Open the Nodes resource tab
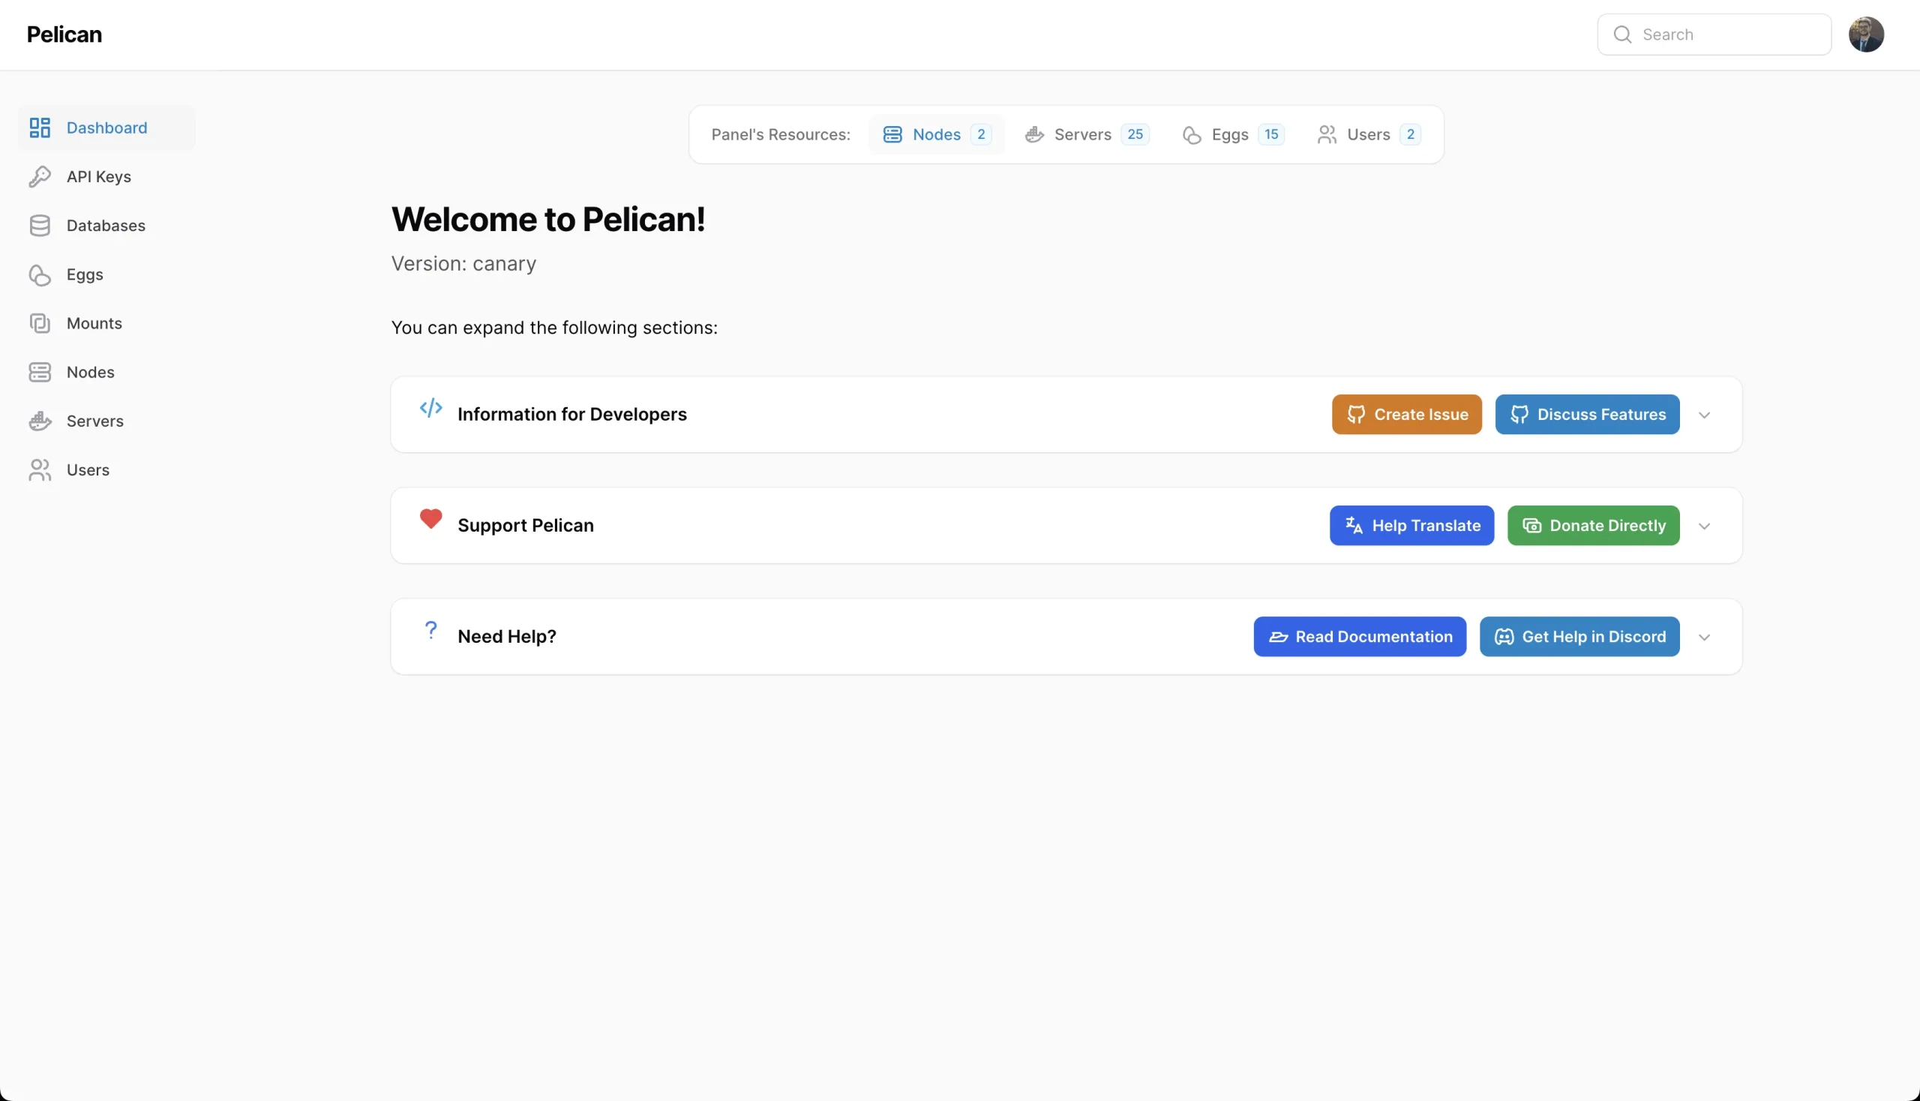The width and height of the screenshot is (1920, 1101). coord(936,134)
